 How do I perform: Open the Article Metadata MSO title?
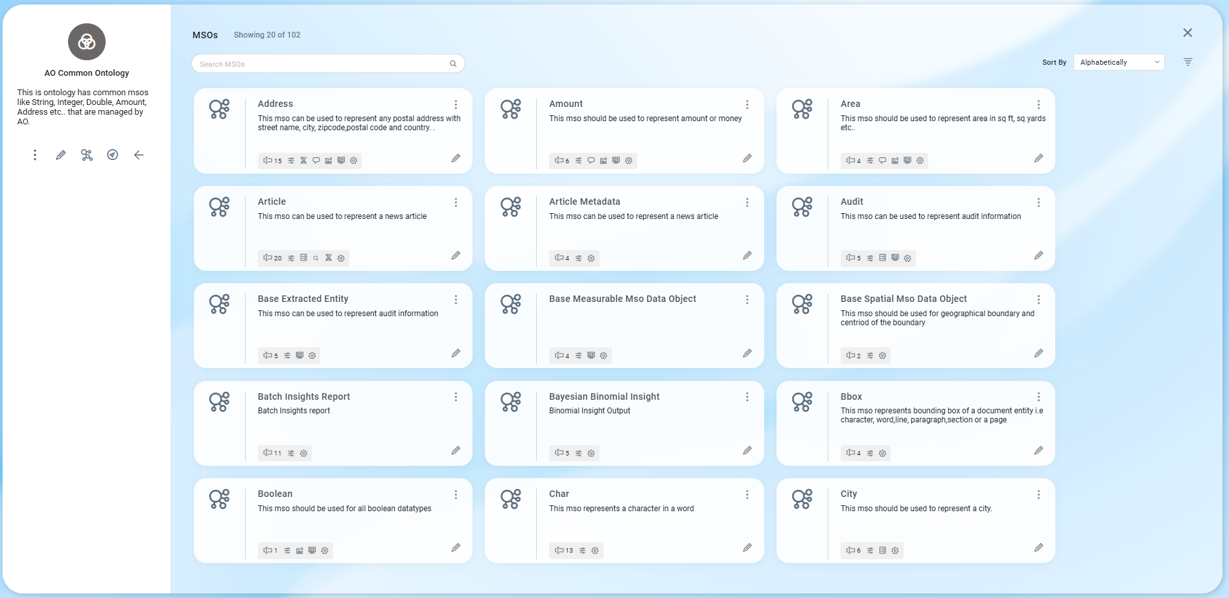click(584, 201)
